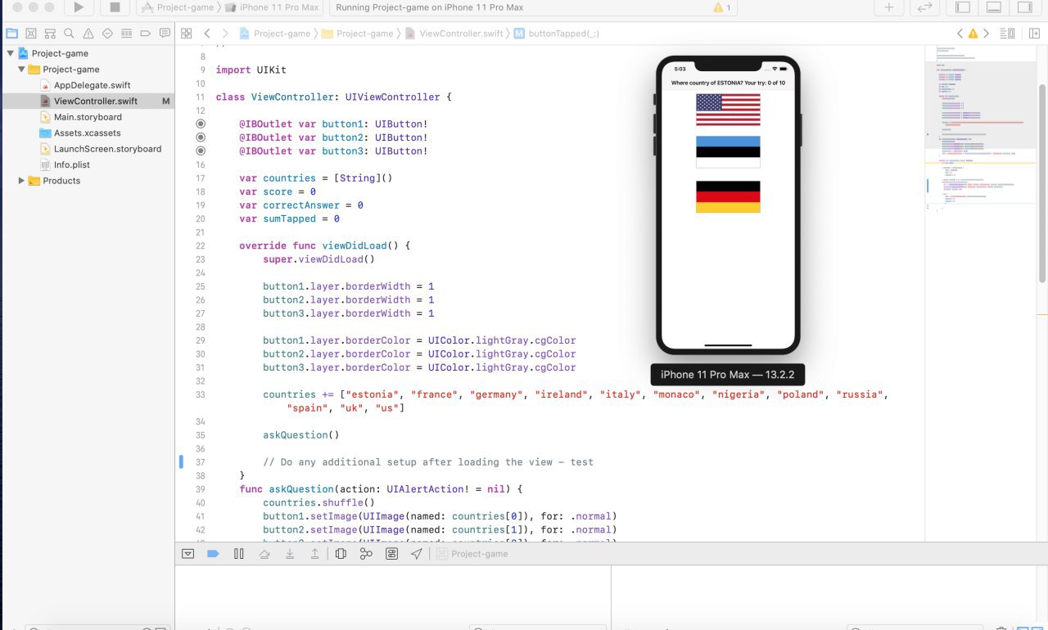Collapse the Project-game root project
This screenshot has width=1048, height=630.
[x=10, y=54]
